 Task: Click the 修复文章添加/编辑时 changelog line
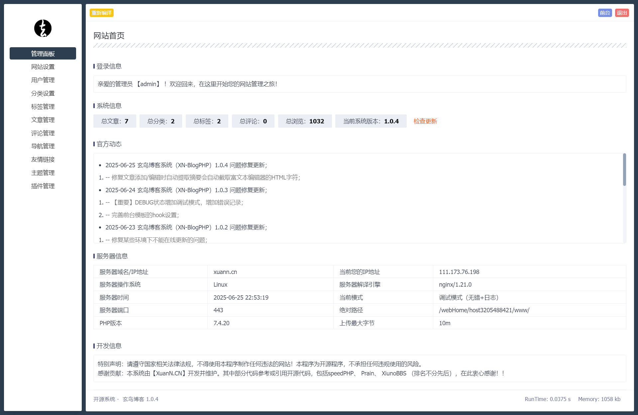point(203,178)
